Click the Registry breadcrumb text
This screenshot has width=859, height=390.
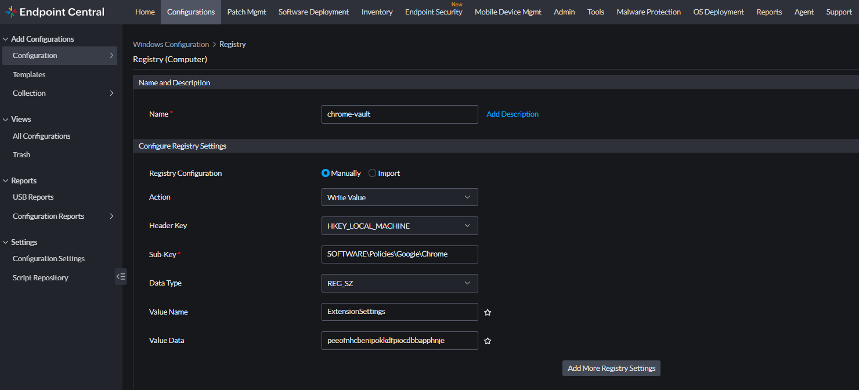[x=233, y=44]
